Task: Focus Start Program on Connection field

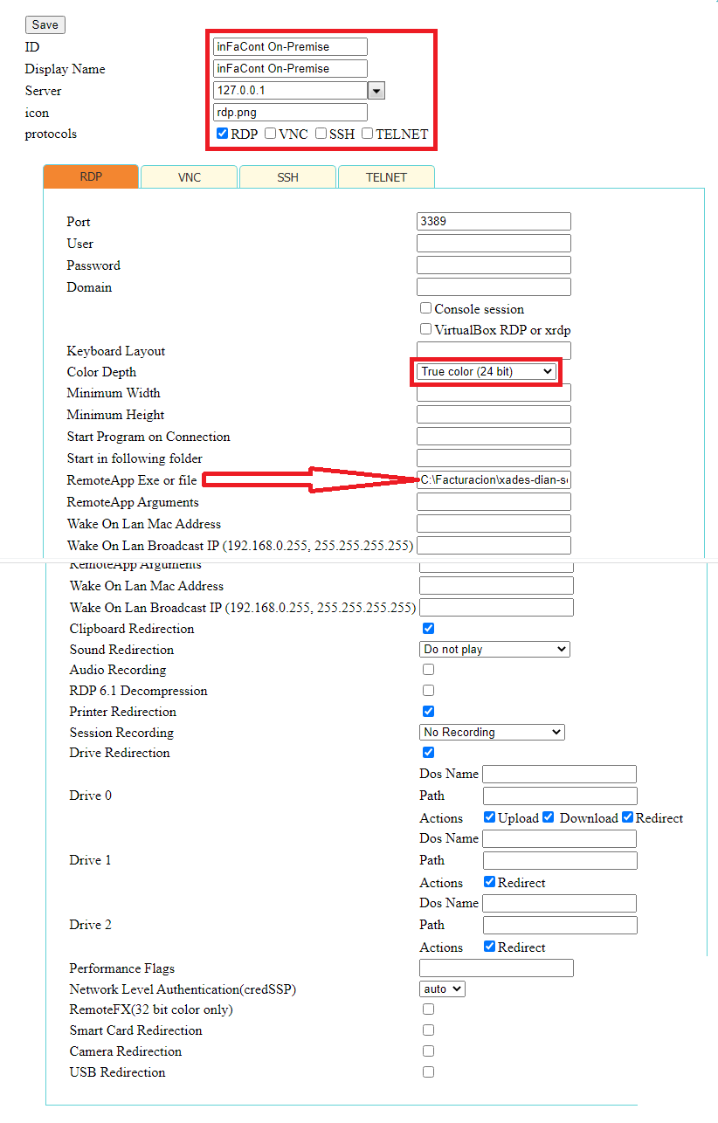Action: (x=494, y=437)
